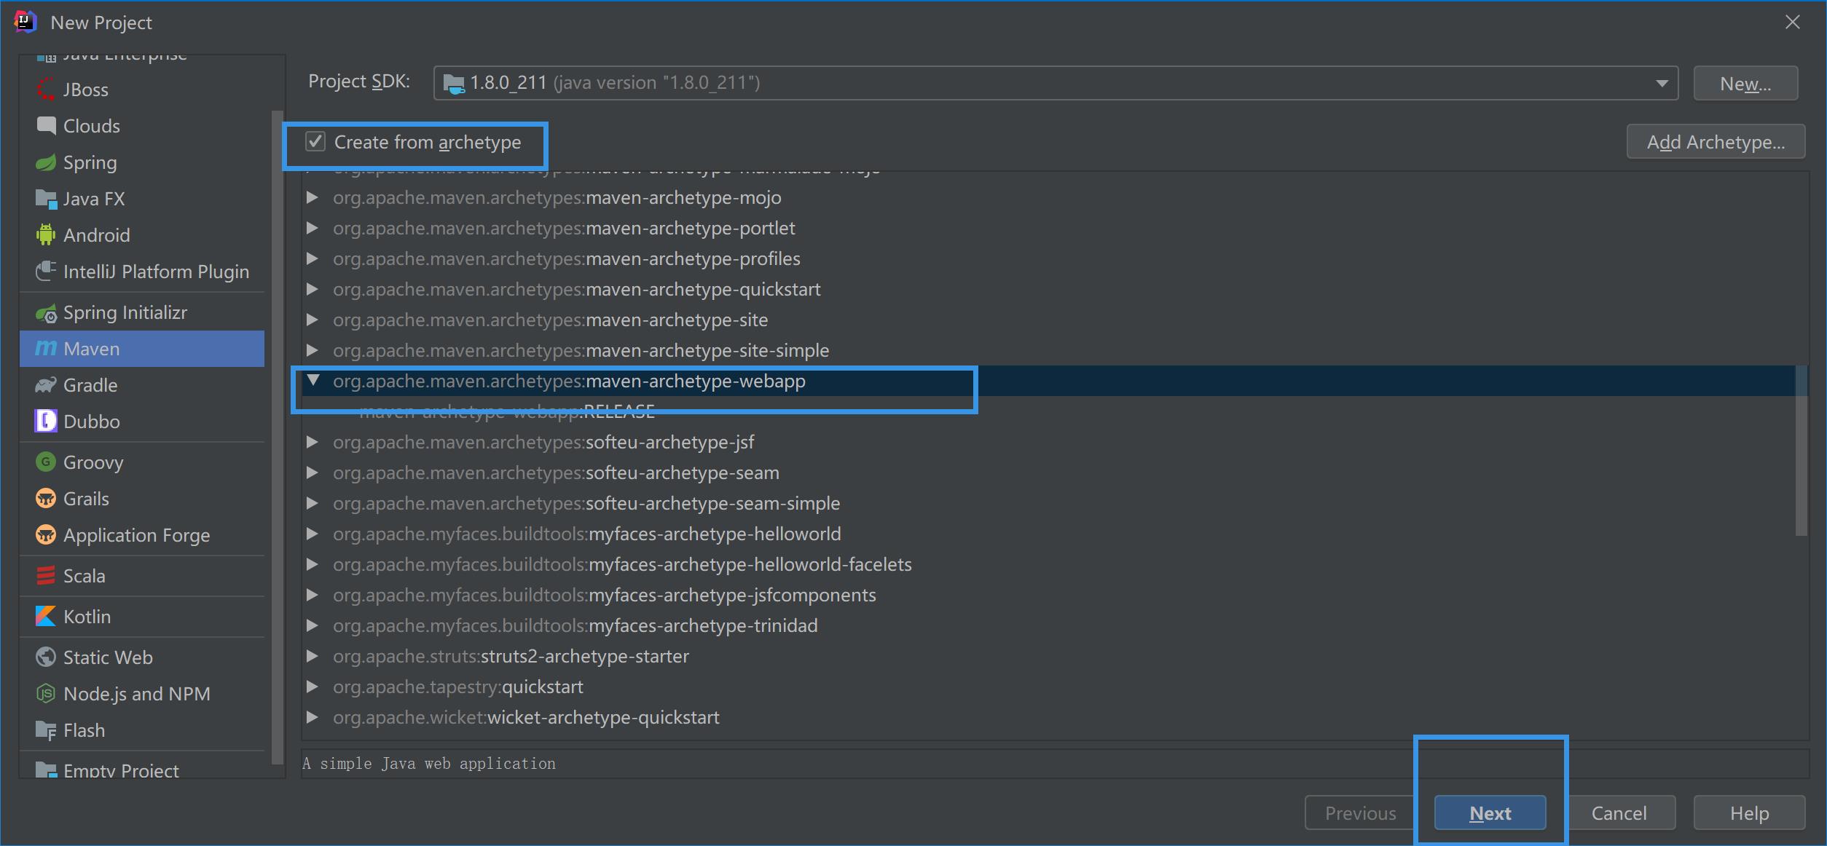Viewport: 1827px width, 846px height.
Task: Click the Next button
Action: 1490,813
